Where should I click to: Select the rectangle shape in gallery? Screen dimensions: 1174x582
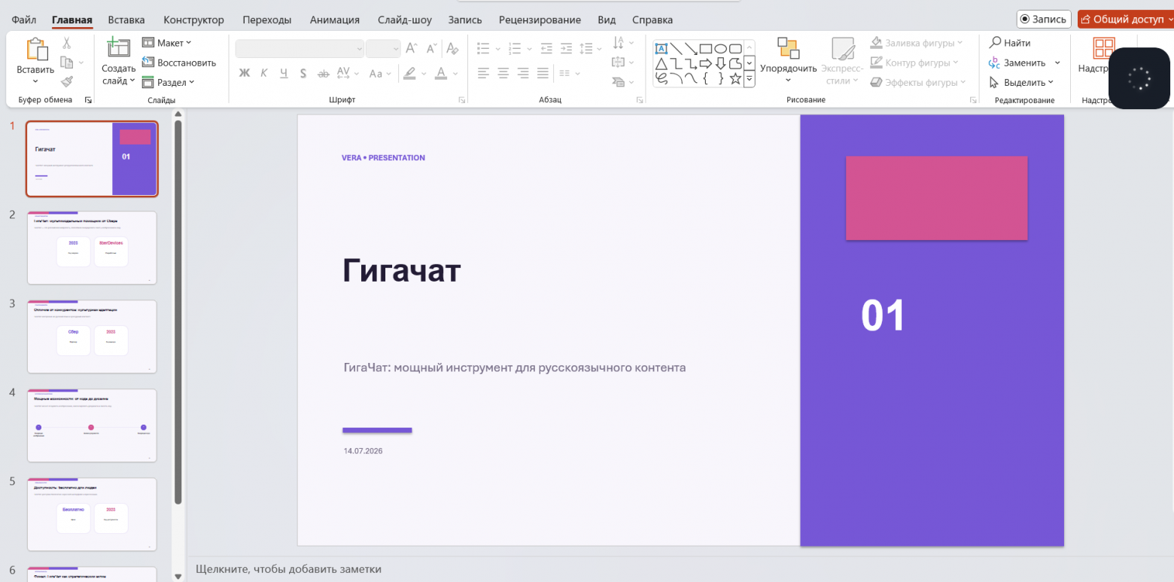[x=706, y=48]
